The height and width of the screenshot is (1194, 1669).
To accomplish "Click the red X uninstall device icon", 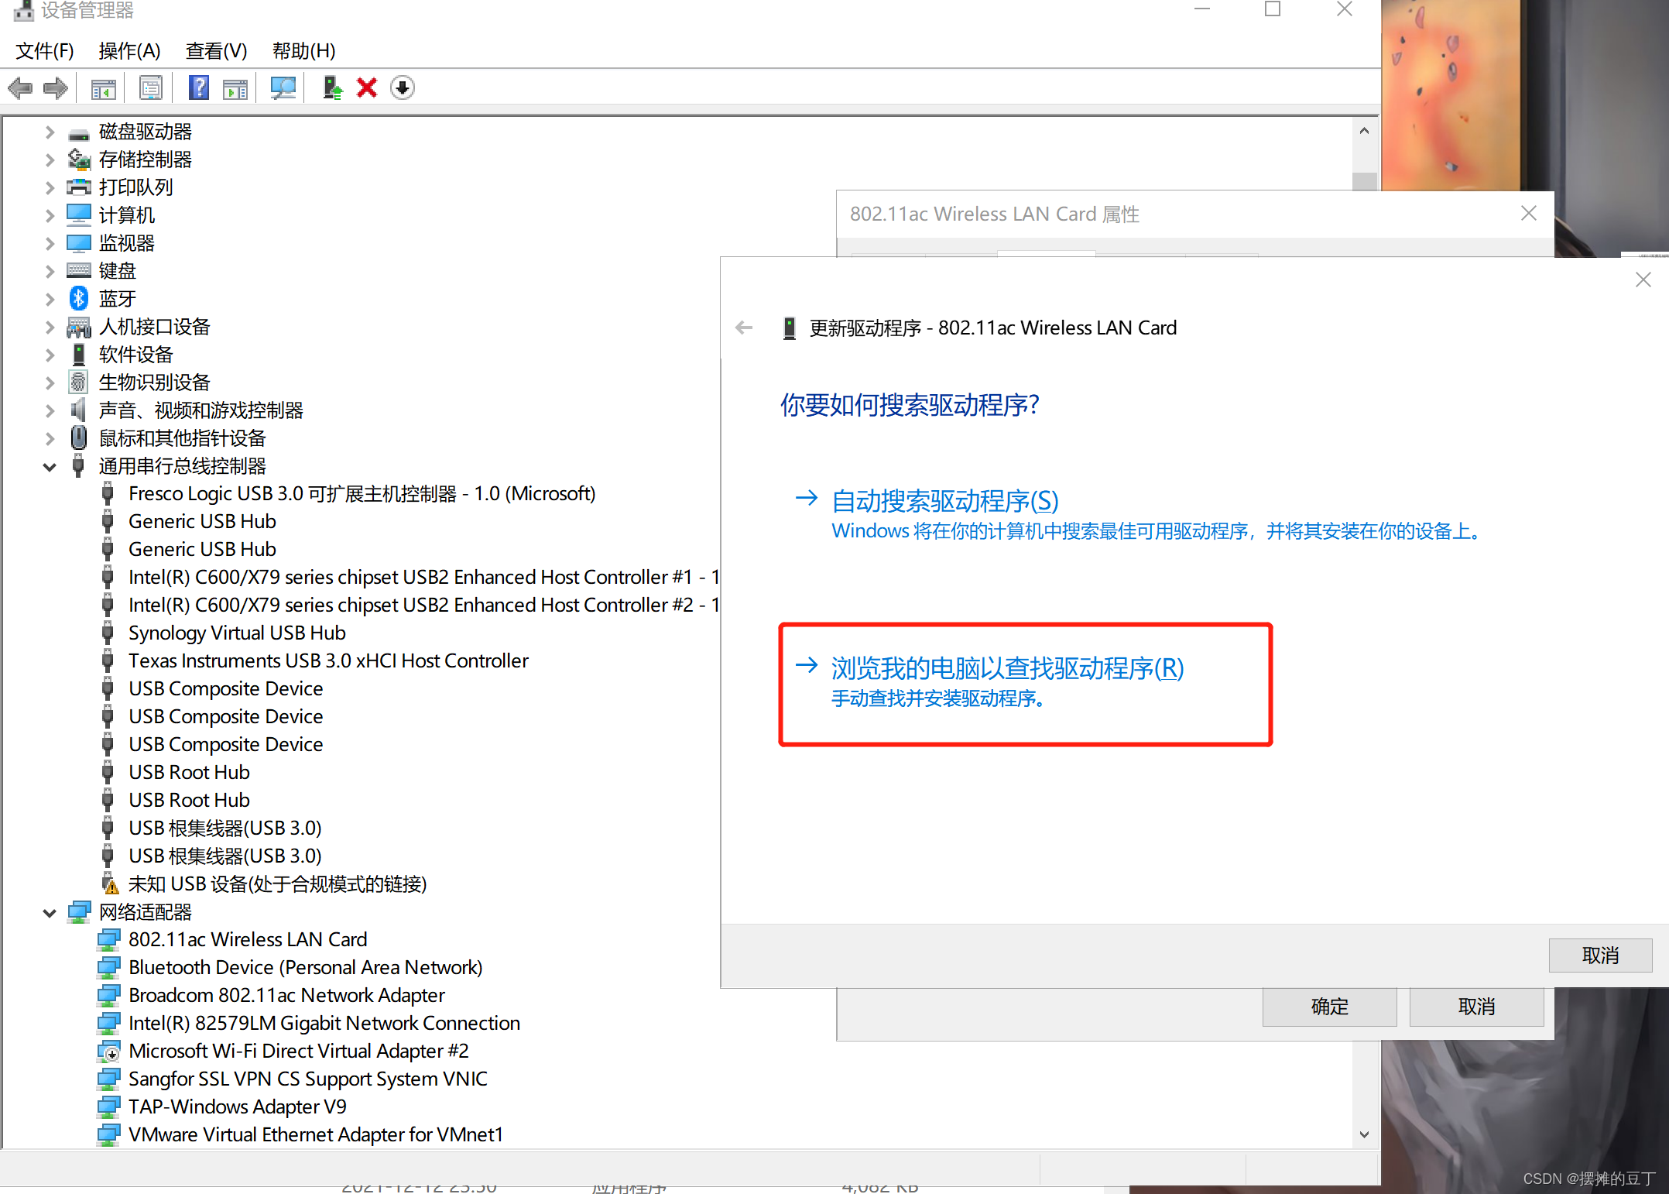I will 367,88.
